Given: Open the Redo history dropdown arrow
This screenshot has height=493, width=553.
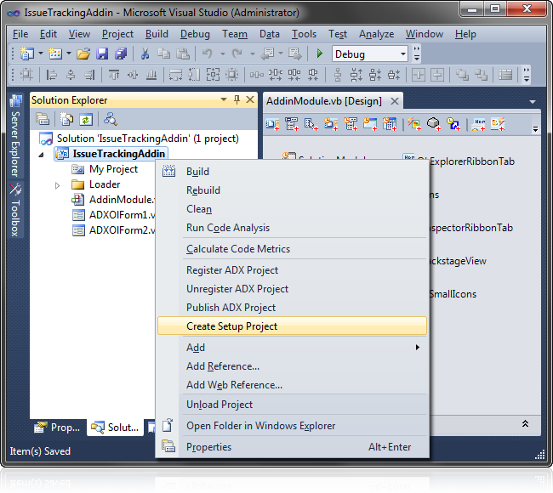Looking at the screenshot, I should [253, 54].
